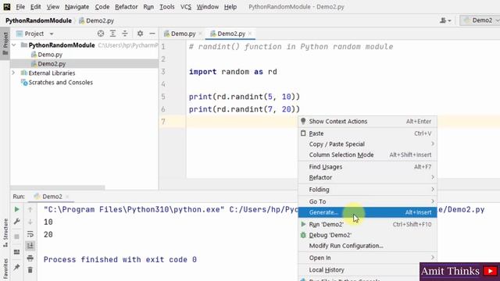Screen dimensions: 500x281
Task: Toggle the Favorites tool window sidebar button
Action: tap(5, 269)
